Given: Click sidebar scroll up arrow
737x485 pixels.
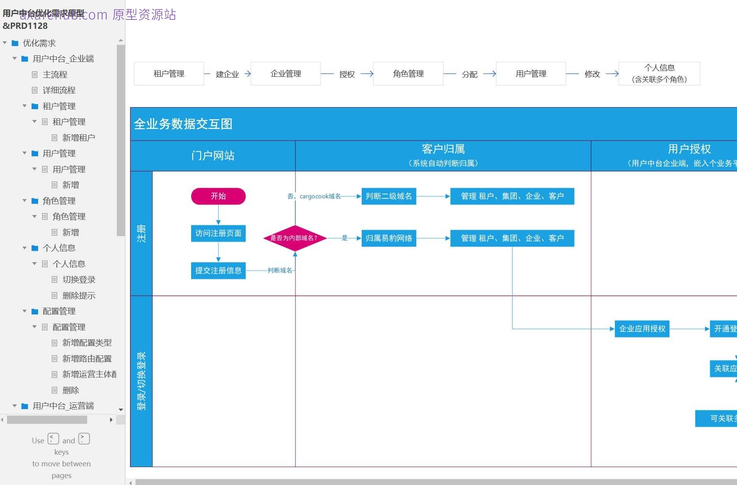Looking at the screenshot, I should coord(121,41).
